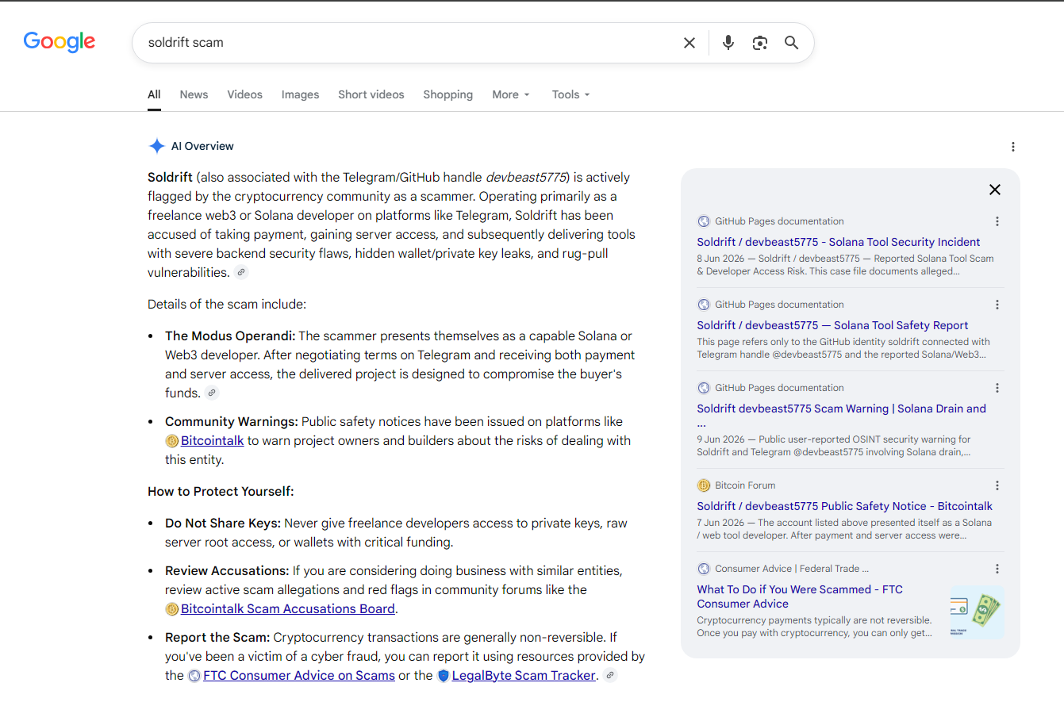This screenshot has width=1064, height=702.
Task: Open Google Lens image search
Action: 760,43
